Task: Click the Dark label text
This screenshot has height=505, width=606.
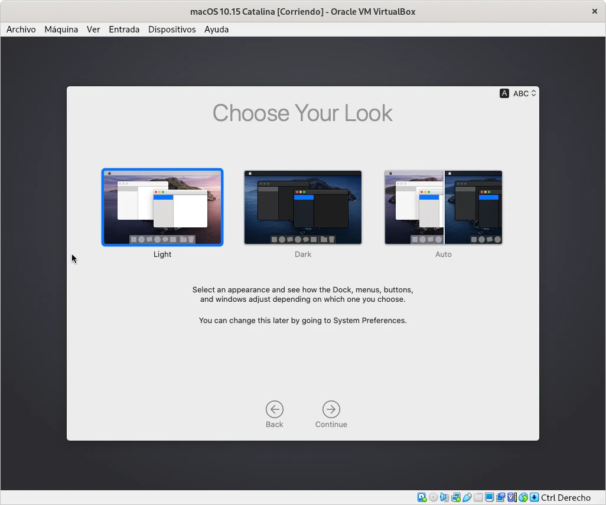Action: pos(303,254)
